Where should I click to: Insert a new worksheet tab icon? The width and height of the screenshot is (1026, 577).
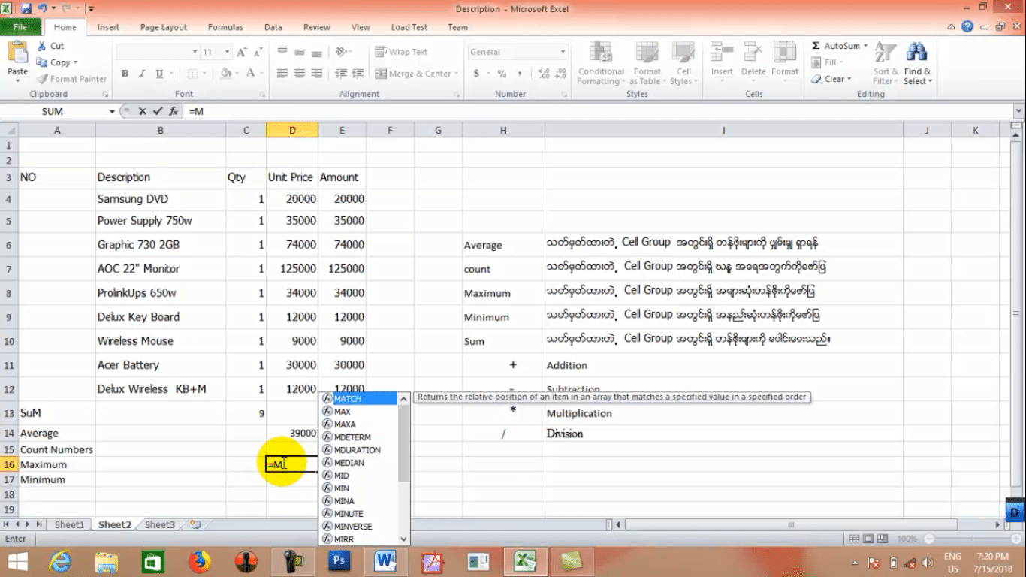coord(195,524)
